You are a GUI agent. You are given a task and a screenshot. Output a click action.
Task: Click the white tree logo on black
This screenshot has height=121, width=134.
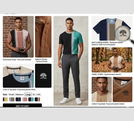[x=43, y=76]
